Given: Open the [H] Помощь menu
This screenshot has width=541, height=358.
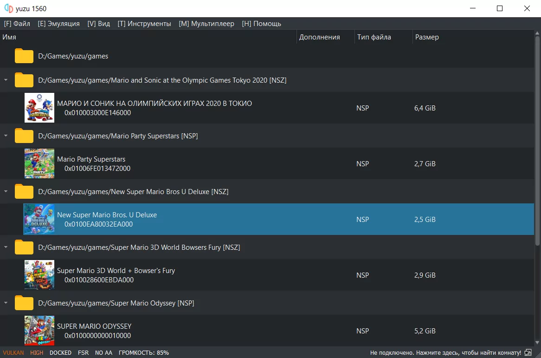Looking at the screenshot, I should click(x=262, y=24).
